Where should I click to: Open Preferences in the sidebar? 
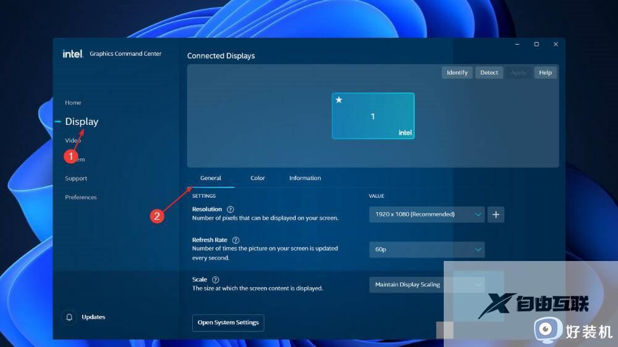(81, 197)
